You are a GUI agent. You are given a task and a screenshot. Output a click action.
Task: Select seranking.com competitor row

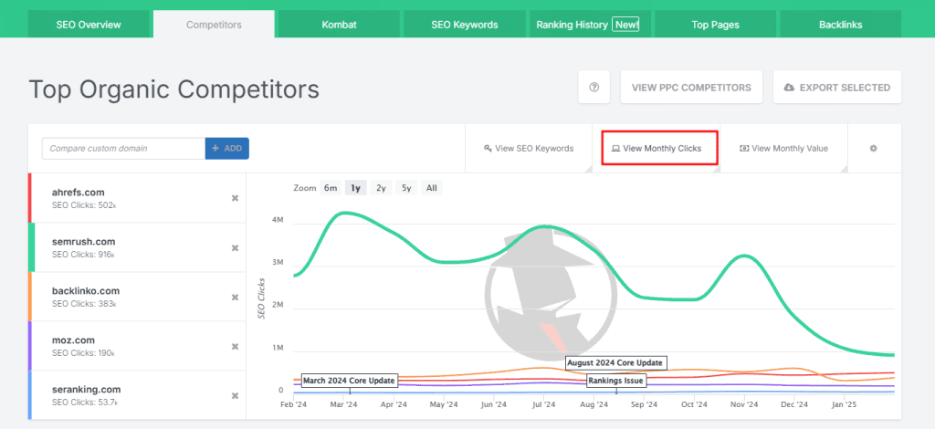point(137,395)
